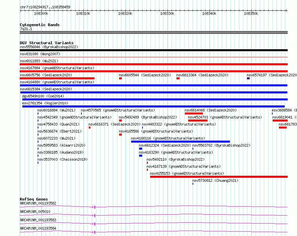Click the nsv5959583 (Almarri2020) label
Viewport: 297px width, 236px height.
tap(61, 145)
